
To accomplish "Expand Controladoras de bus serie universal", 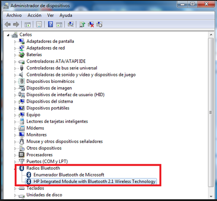I will tap(15, 69).
